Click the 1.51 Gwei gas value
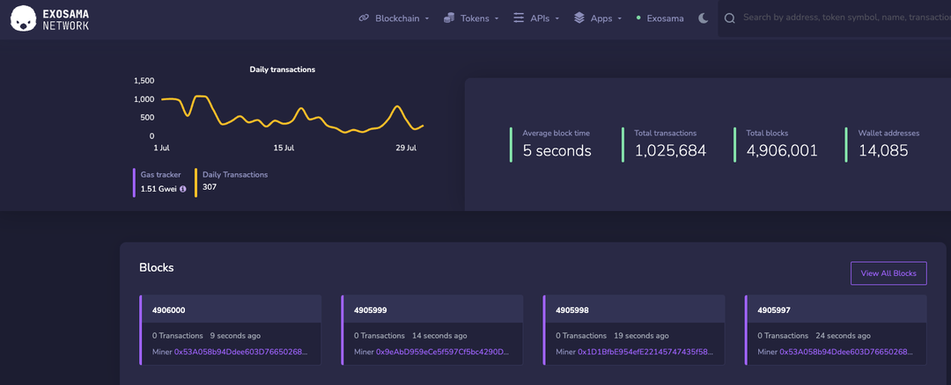This screenshot has height=385, width=951. tap(158, 188)
